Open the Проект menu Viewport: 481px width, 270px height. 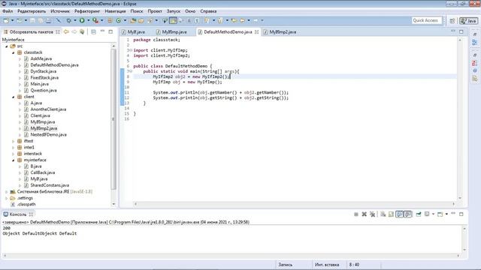coord(155,11)
